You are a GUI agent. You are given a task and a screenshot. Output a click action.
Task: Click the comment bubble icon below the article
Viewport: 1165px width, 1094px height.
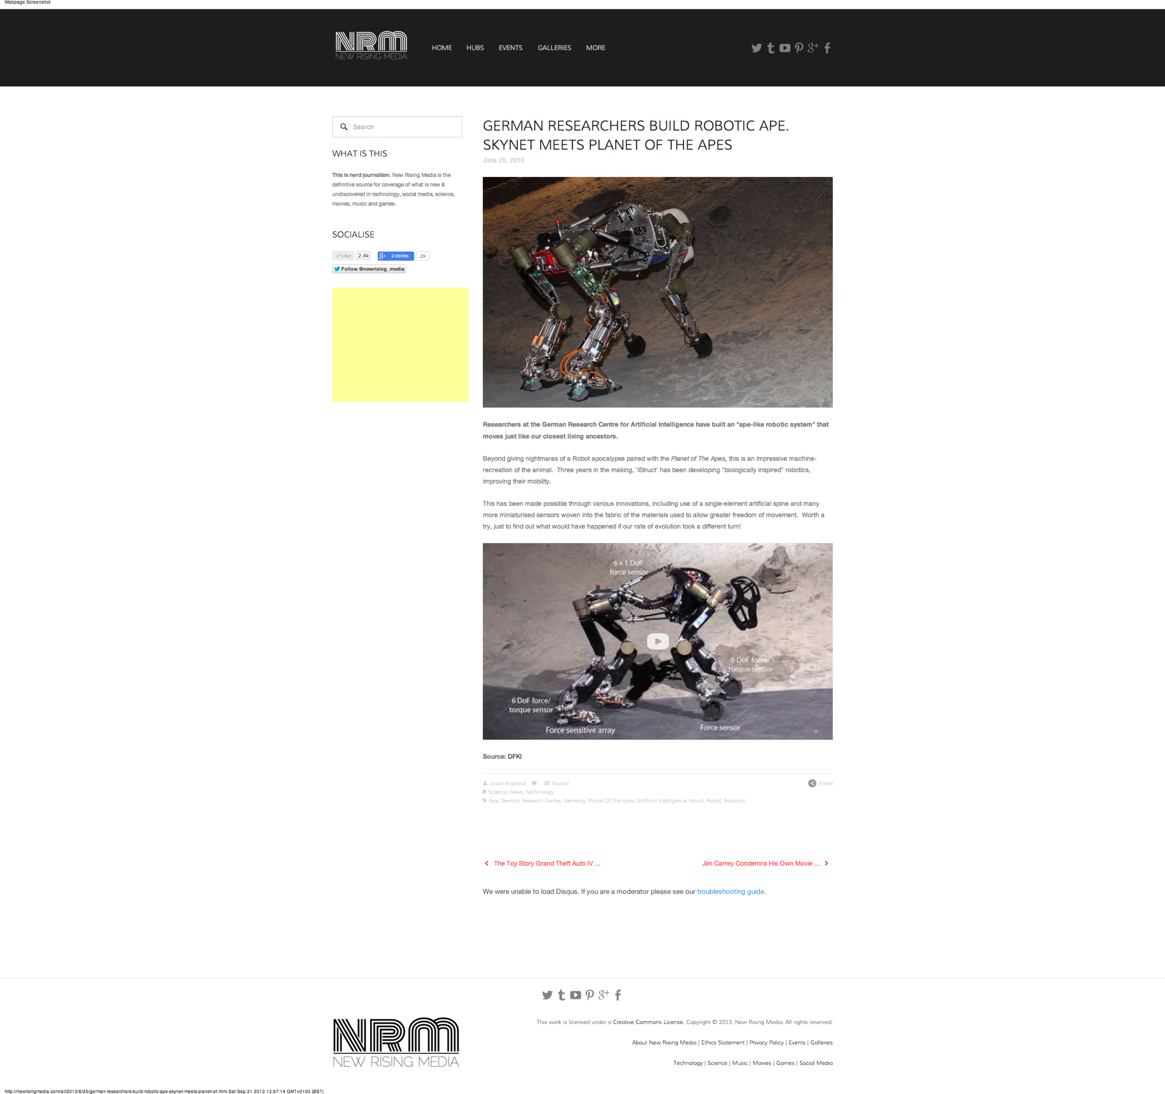pos(534,783)
